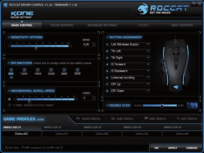Click the Cancel button
204x153 pixels.
192,148
